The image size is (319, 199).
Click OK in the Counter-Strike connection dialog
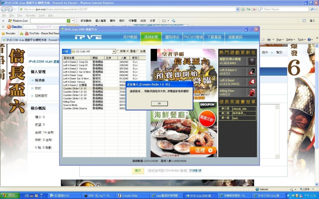click(x=159, y=103)
